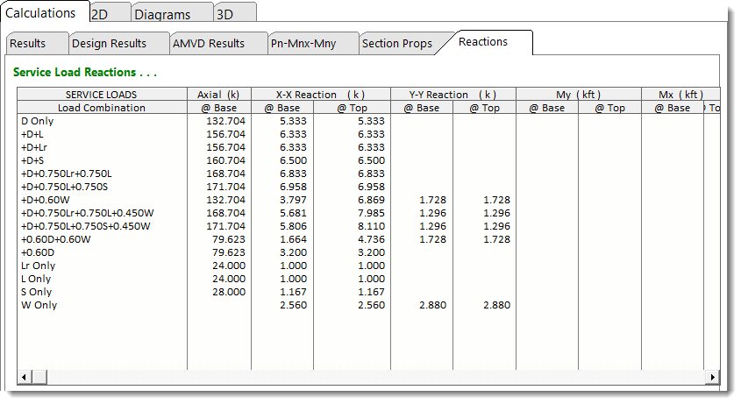Open the Section Props tab

[396, 43]
